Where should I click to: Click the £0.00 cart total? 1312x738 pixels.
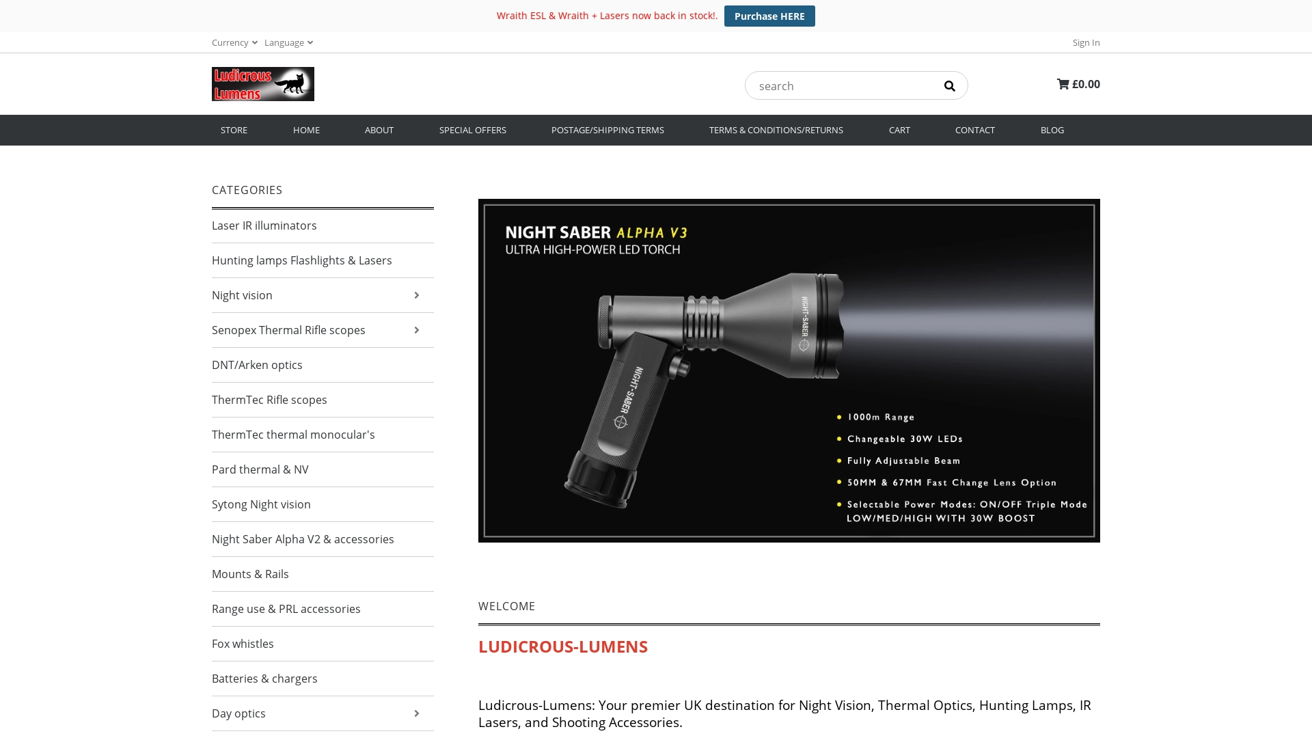[1086, 84]
